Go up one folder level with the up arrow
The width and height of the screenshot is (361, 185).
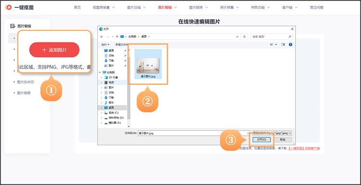pyautogui.click(x=117, y=37)
